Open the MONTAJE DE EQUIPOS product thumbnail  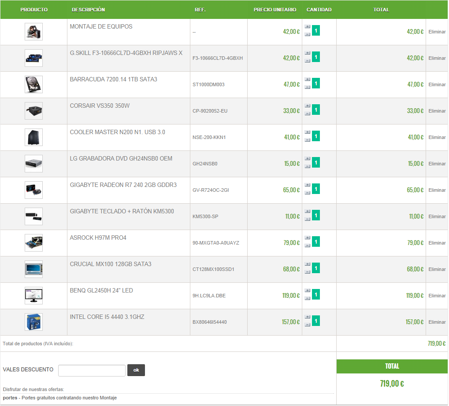(33, 32)
